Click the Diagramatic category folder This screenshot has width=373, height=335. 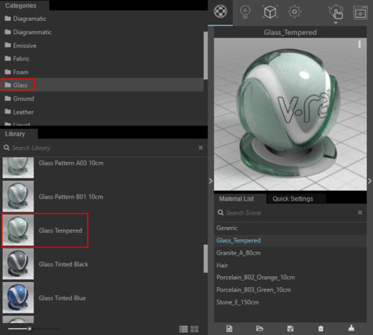(x=25, y=19)
